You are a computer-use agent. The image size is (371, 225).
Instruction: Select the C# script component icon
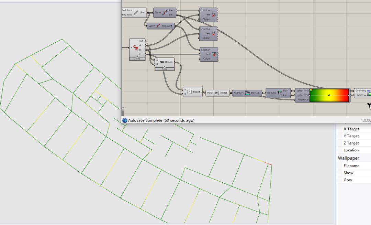pyautogui.click(x=136, y=47)
